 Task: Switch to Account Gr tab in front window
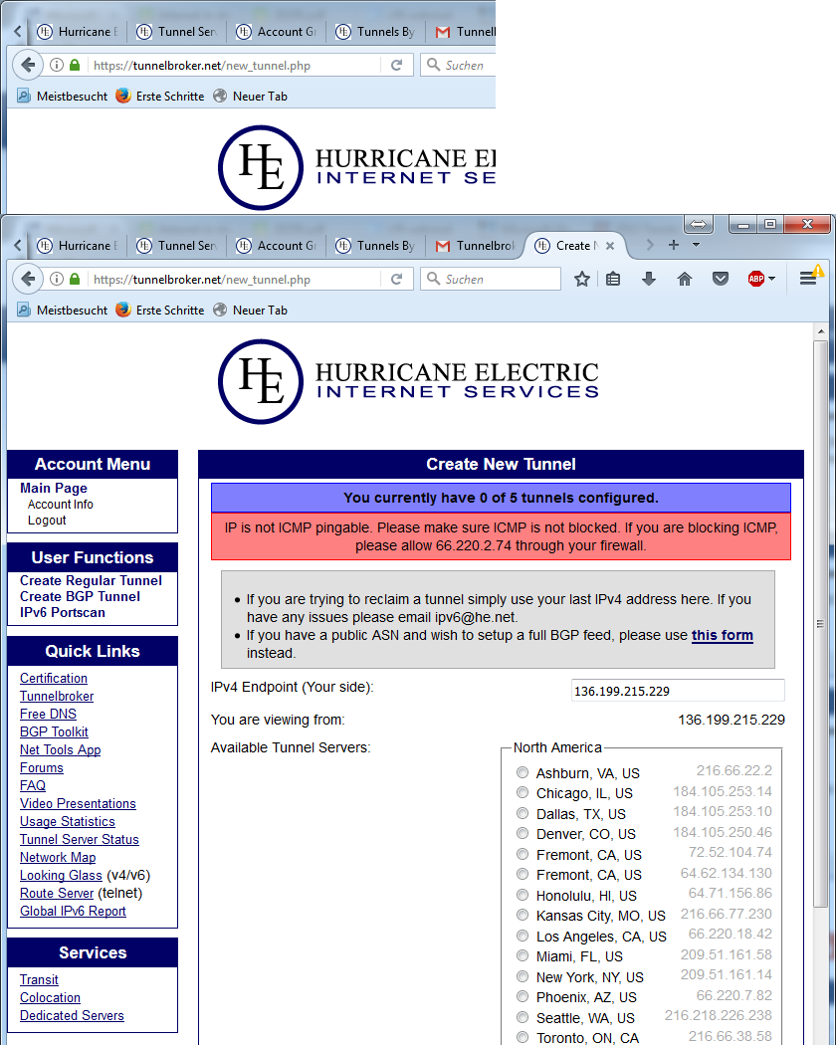[276, 245]
